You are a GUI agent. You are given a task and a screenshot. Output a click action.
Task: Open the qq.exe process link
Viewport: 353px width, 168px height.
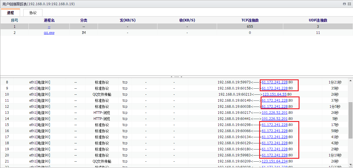[49, 33]
